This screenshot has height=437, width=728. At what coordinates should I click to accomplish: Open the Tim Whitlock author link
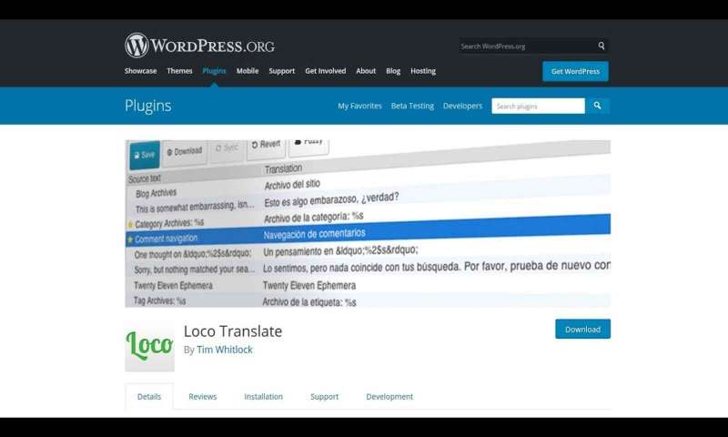[225, 350]
